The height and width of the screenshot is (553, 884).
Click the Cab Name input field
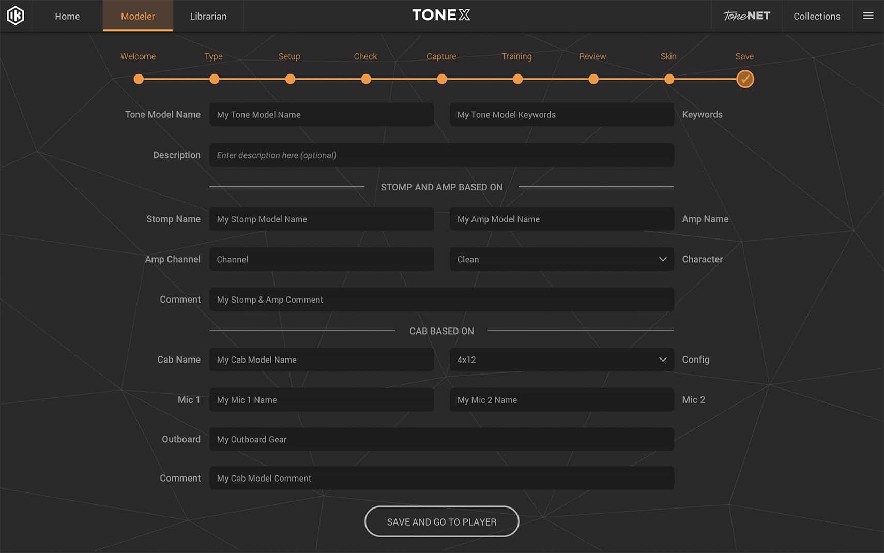coord(322,360)
